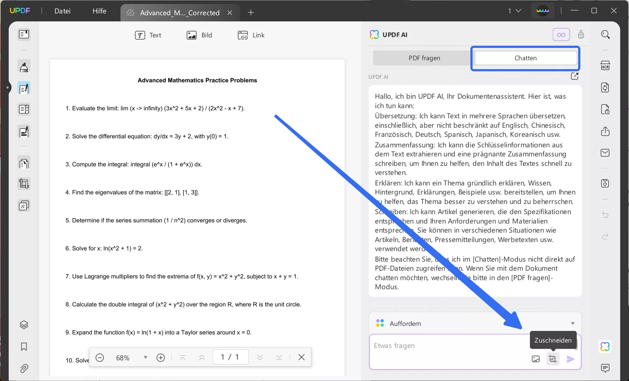Open the Convert document tool
This screenshot has height=381, width=629.
point(605,87)
